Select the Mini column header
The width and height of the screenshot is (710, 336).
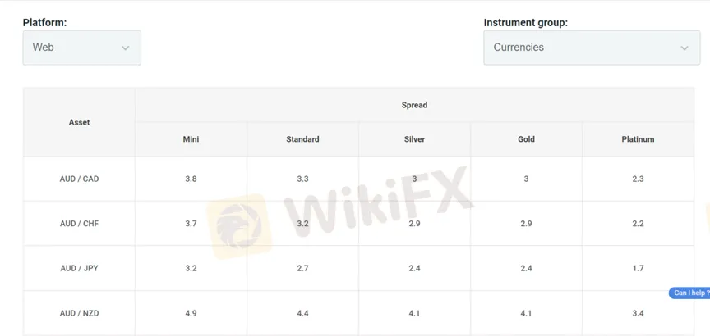coord(191,139)
